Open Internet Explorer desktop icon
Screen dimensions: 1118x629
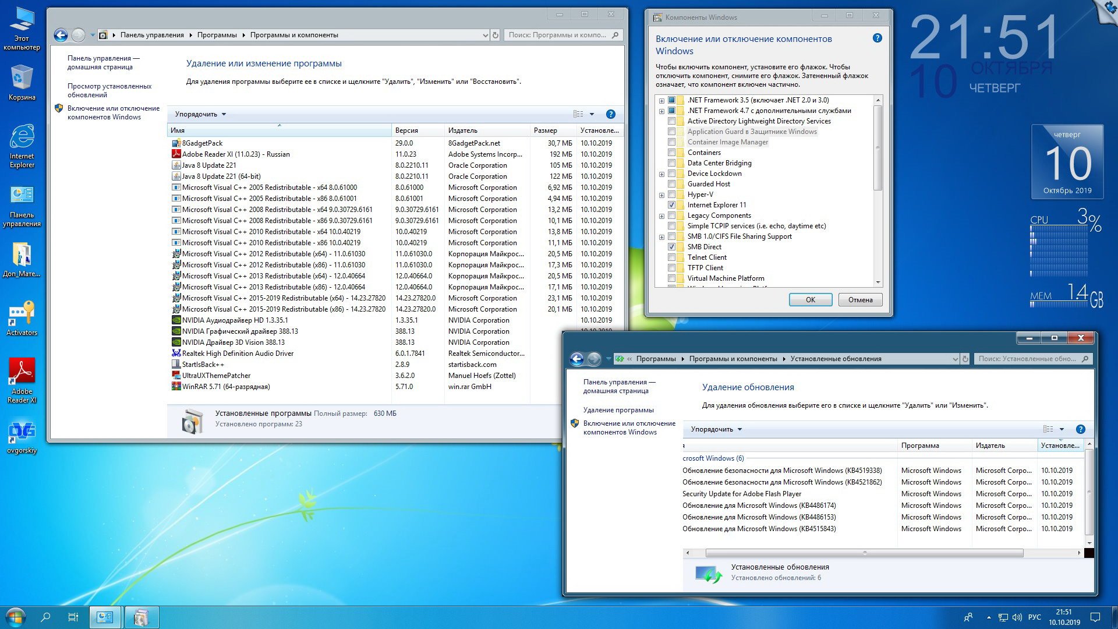(22, 146)
